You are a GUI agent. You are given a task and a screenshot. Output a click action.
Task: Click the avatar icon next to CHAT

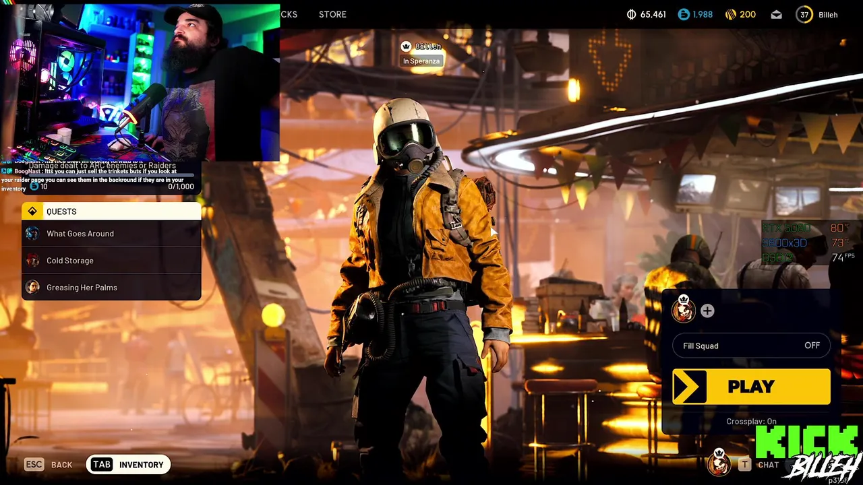tap(719, 461)
